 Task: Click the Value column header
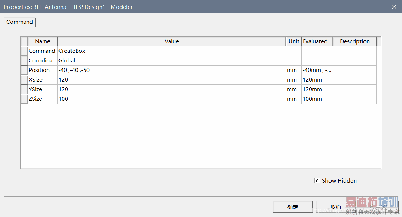pos(171,41)
